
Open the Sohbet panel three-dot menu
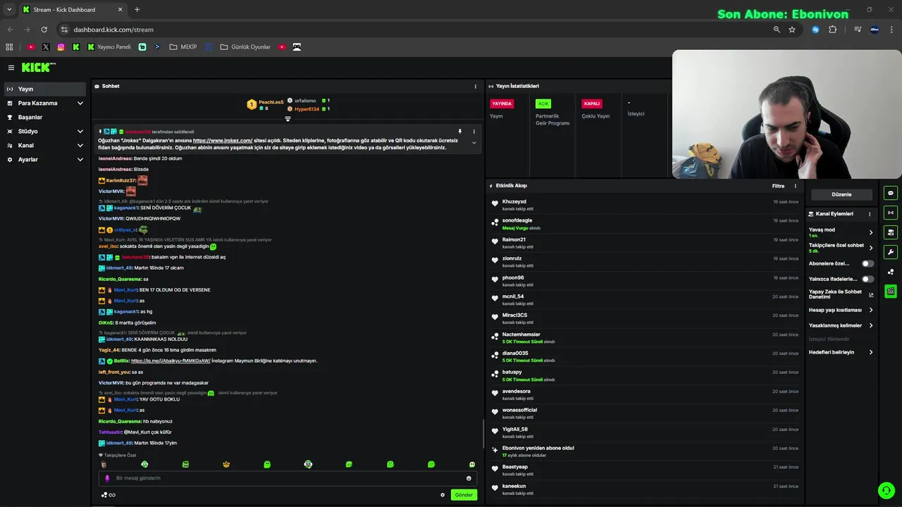click(x=475, y=86)
